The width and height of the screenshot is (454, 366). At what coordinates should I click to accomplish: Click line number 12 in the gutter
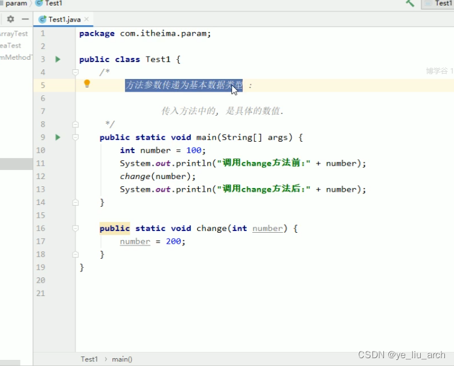[x=40, y=176]
